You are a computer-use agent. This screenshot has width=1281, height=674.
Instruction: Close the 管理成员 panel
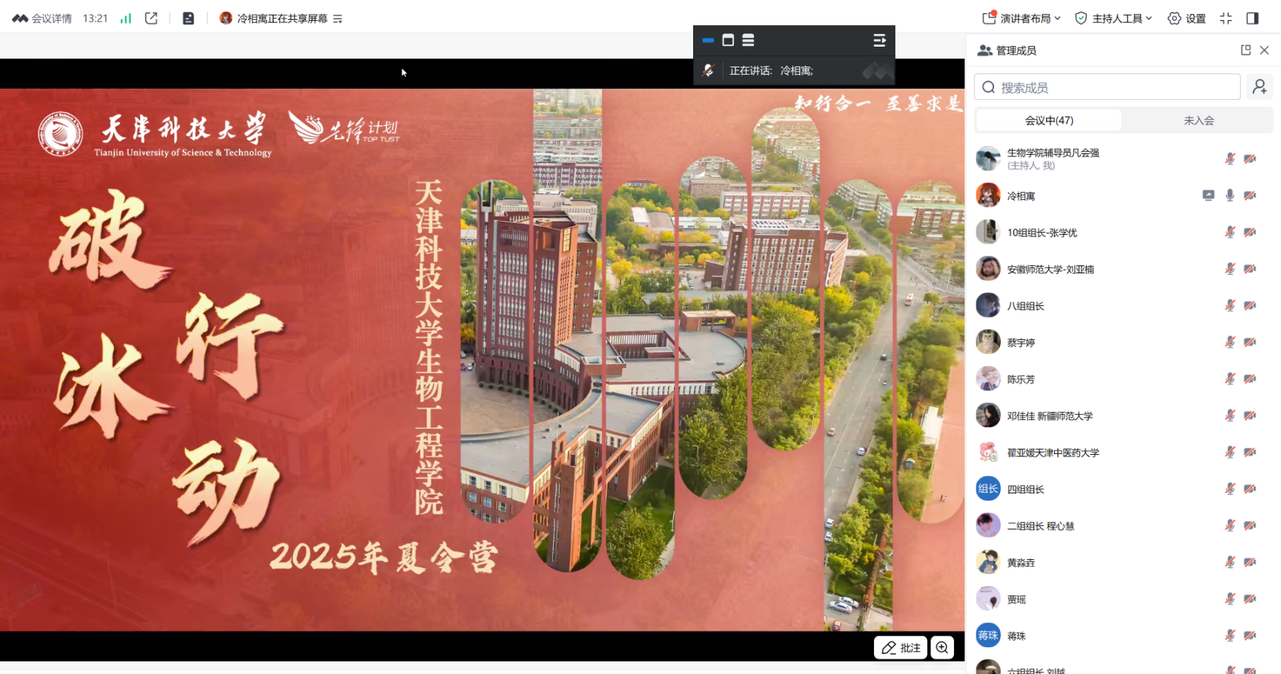click(x=1265, y=50)
